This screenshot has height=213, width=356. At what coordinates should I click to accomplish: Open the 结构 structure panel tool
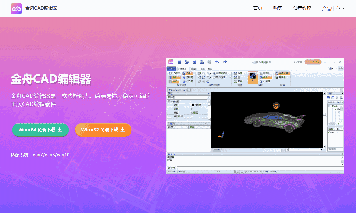pyautogui.click(x=253, y=77)
